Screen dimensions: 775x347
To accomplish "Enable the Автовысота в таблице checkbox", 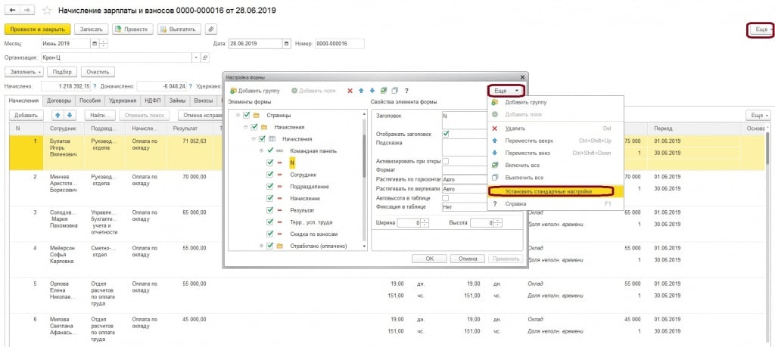I will [446, 197].
